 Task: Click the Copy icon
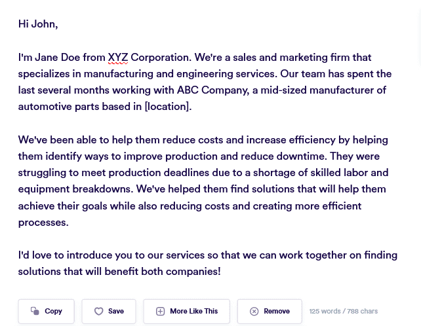pyautogui.click(x=35, y=312)
